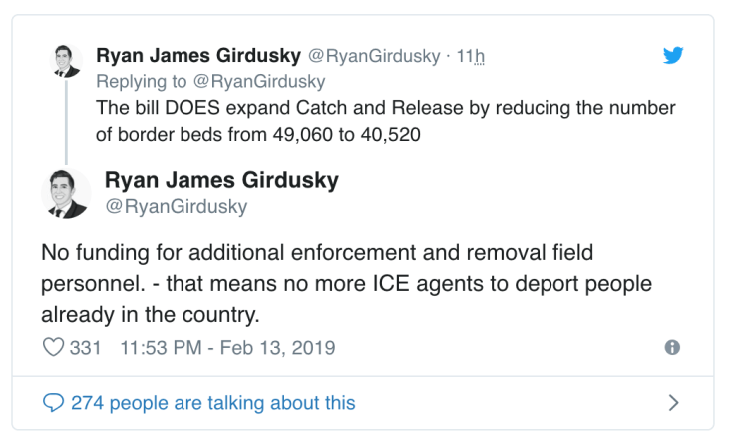Click the Twitter bird logo
This screenshot has height=446, width=733.
click(x=674, y=56)
